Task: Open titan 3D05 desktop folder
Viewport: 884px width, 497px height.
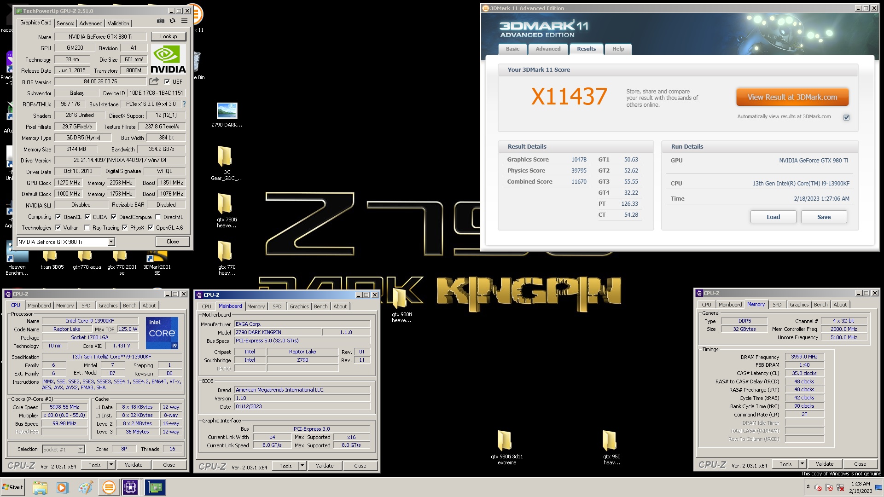Action: [52, 260]
